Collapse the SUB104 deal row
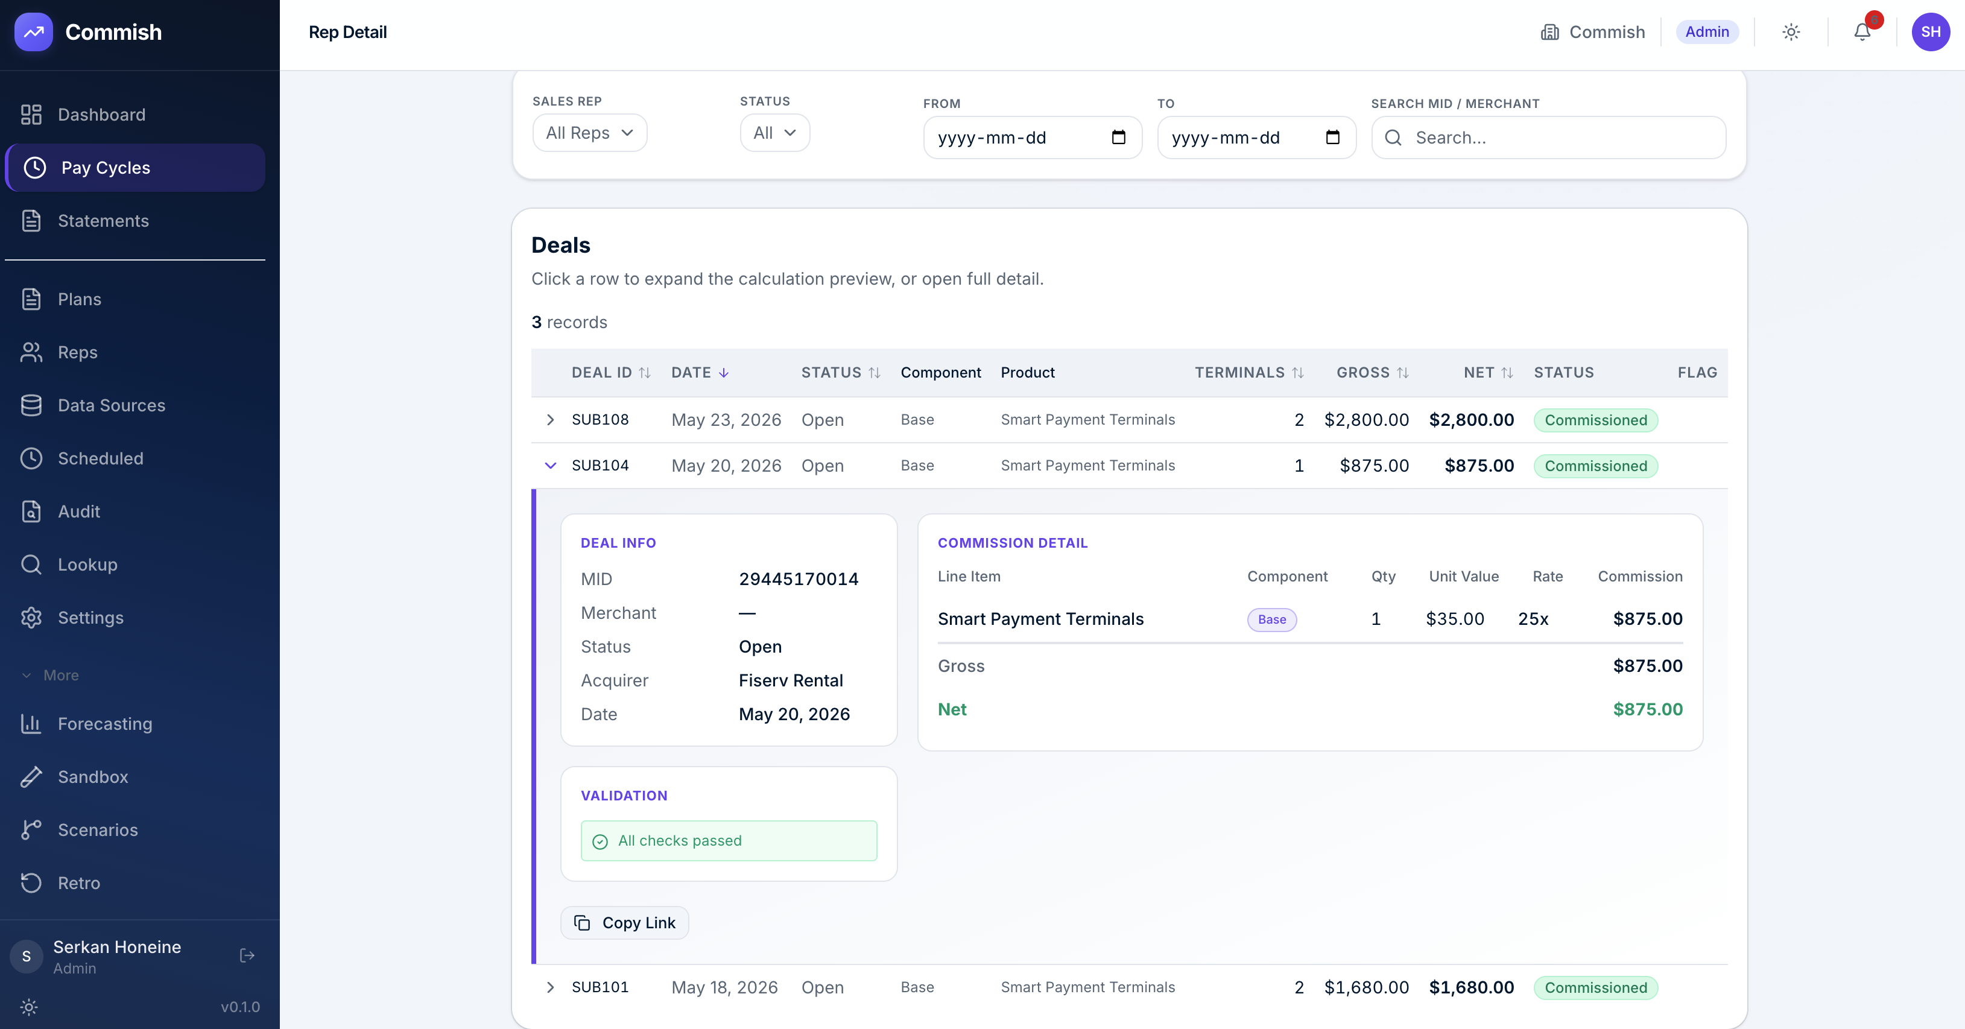 [x=550, y=465]
